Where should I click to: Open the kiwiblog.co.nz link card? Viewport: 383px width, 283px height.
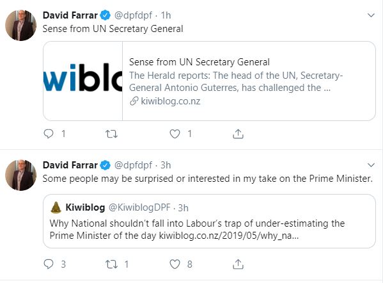(209, 81)
